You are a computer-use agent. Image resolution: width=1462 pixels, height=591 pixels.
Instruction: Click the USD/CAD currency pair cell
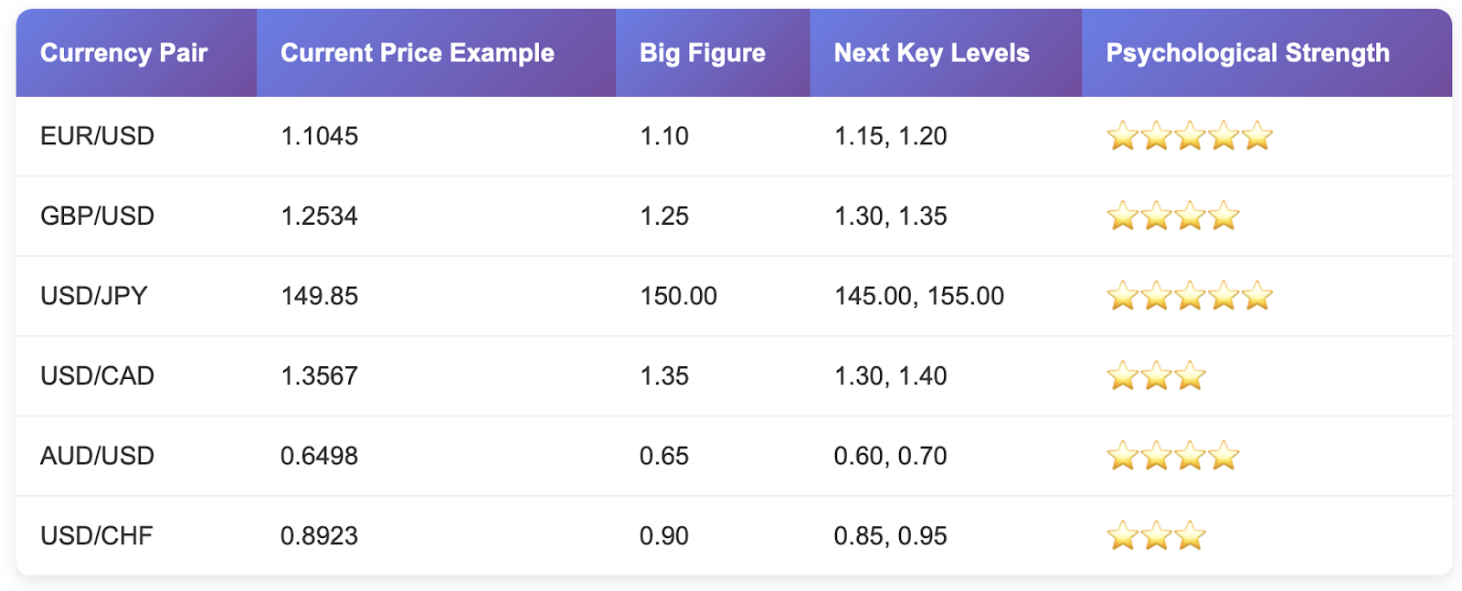[98, 375]
